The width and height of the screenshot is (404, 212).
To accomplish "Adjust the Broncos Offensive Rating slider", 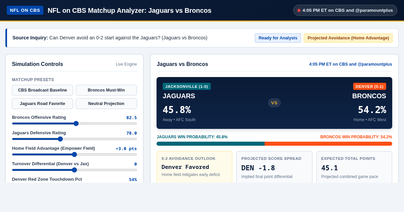I will (x=74, y=123).
